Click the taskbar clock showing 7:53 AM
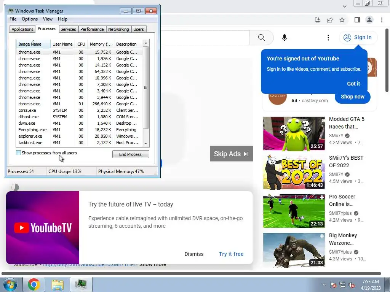390x292 pixels. pyautogui.click(x=371, y=285)
